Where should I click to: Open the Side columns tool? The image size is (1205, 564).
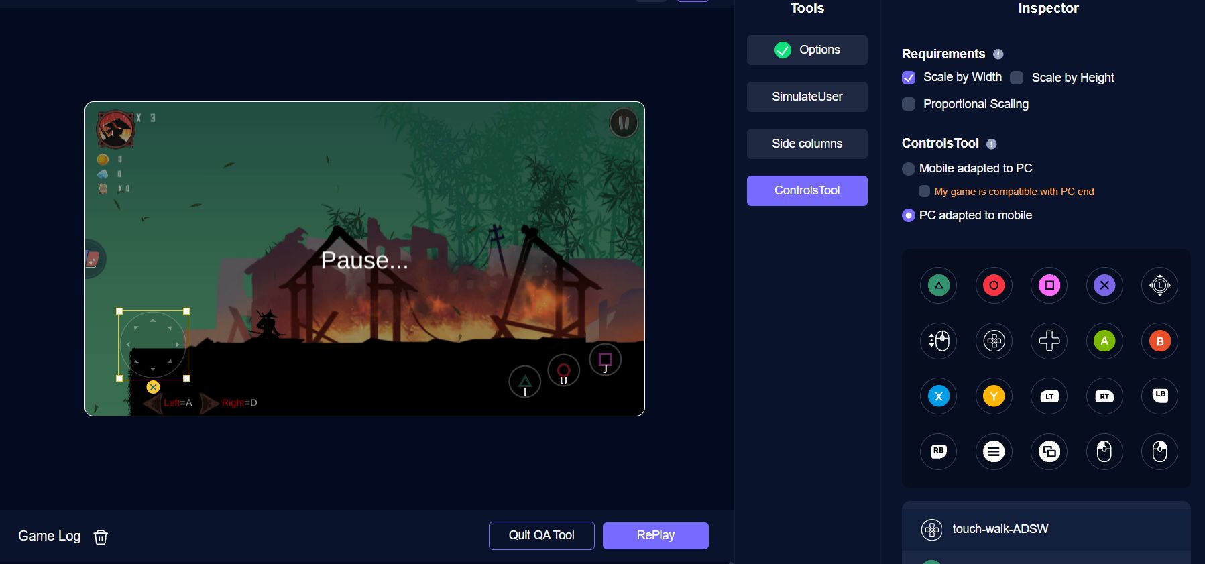(x=807, y=144)
